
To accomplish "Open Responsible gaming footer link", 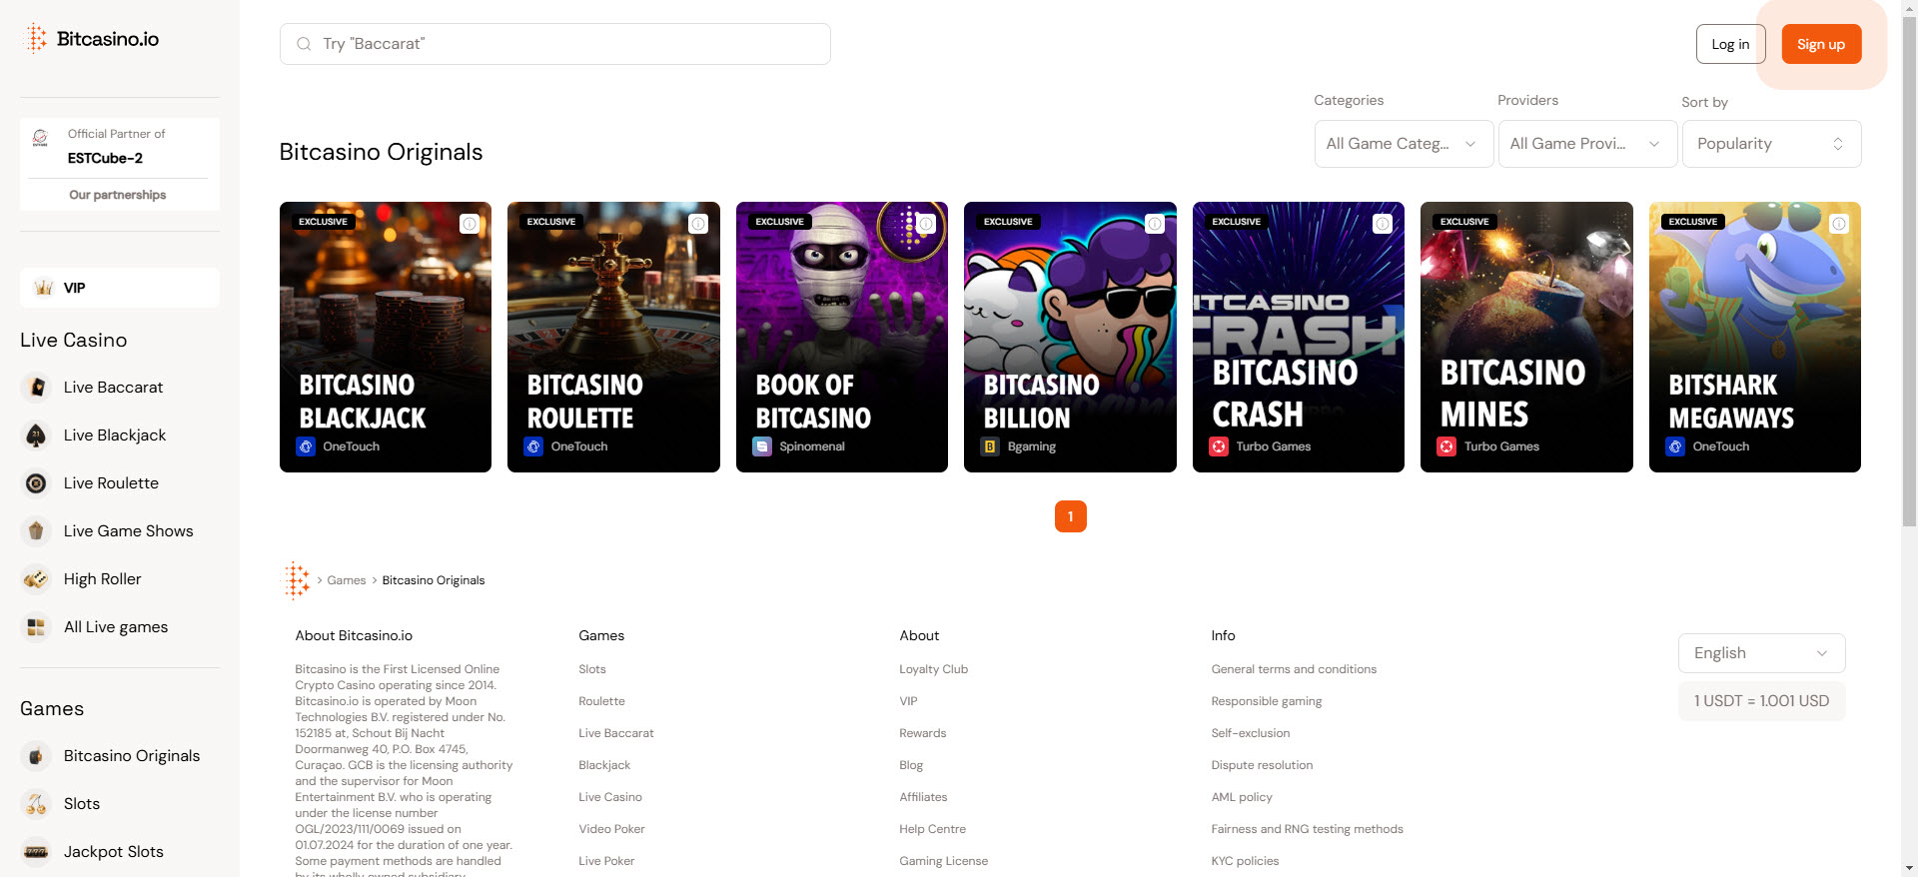I will (x=1267, y=701).
